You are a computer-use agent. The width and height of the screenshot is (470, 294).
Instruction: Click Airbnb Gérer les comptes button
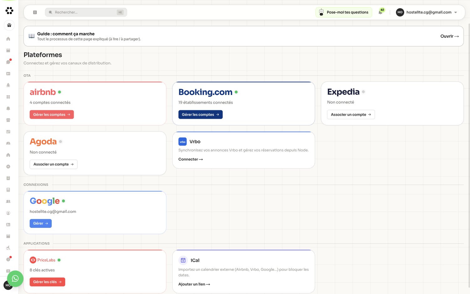pyautogui.click(x=52, y=114)
